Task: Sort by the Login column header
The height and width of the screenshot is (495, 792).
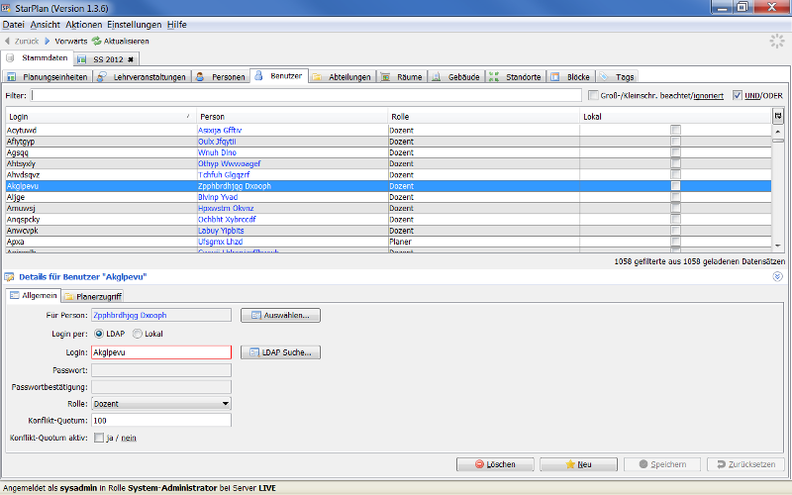Action: (x=101, y=117)
